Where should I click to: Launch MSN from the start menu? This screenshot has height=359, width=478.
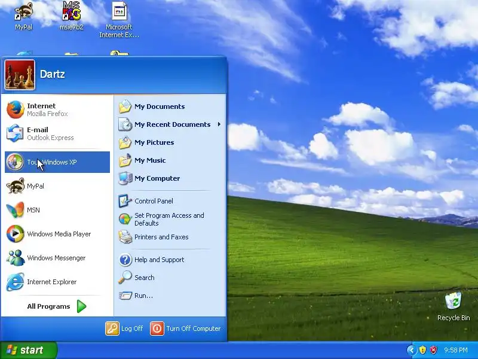coord(57,210)
